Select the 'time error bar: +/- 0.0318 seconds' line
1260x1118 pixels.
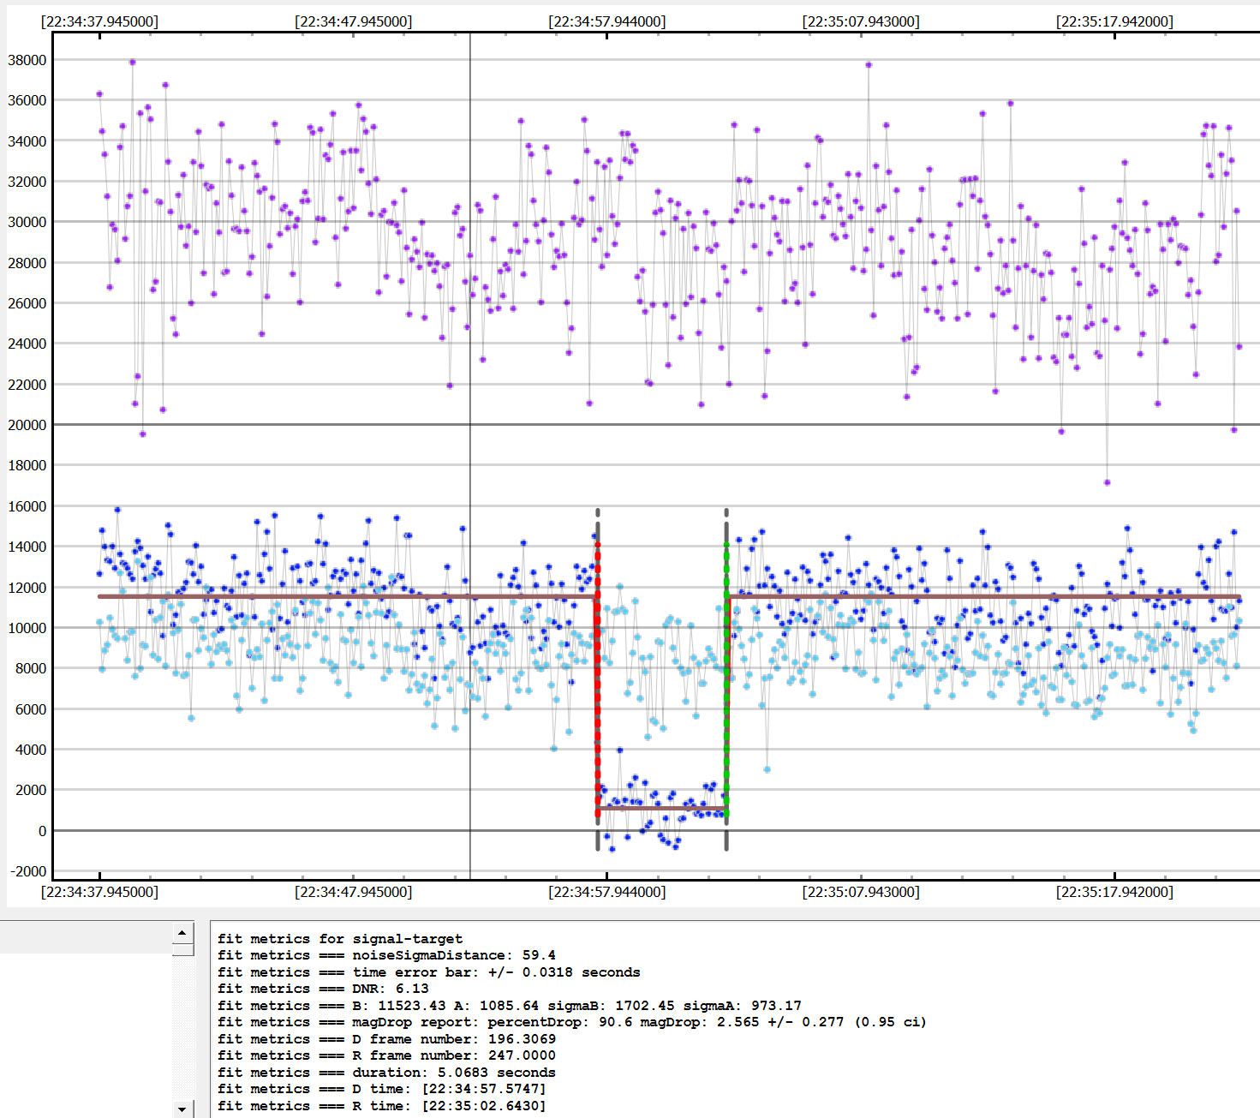point(429,972)
